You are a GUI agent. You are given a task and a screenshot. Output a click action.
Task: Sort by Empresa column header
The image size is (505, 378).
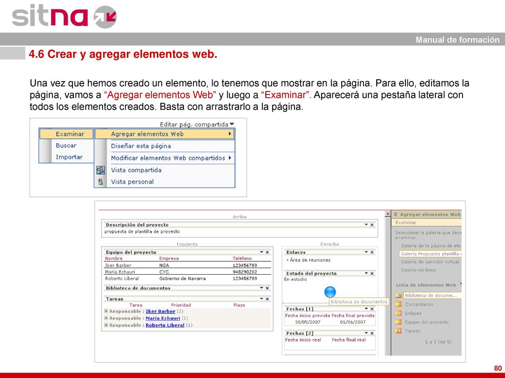coord(169,258)
